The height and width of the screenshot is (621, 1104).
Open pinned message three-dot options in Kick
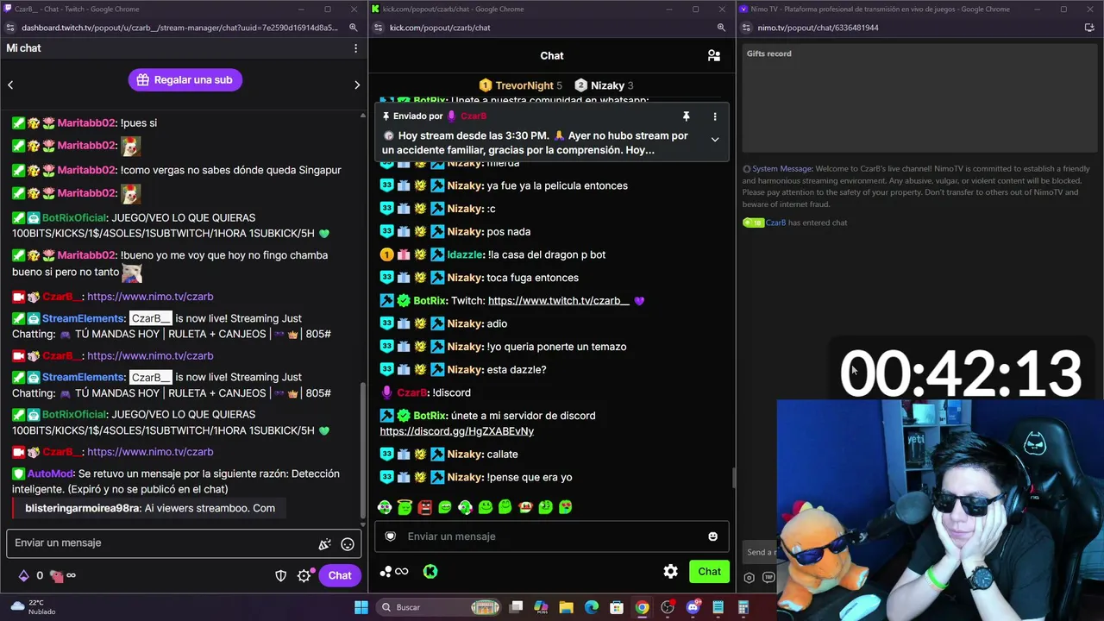pyautogui.click(x=714, y=116)
